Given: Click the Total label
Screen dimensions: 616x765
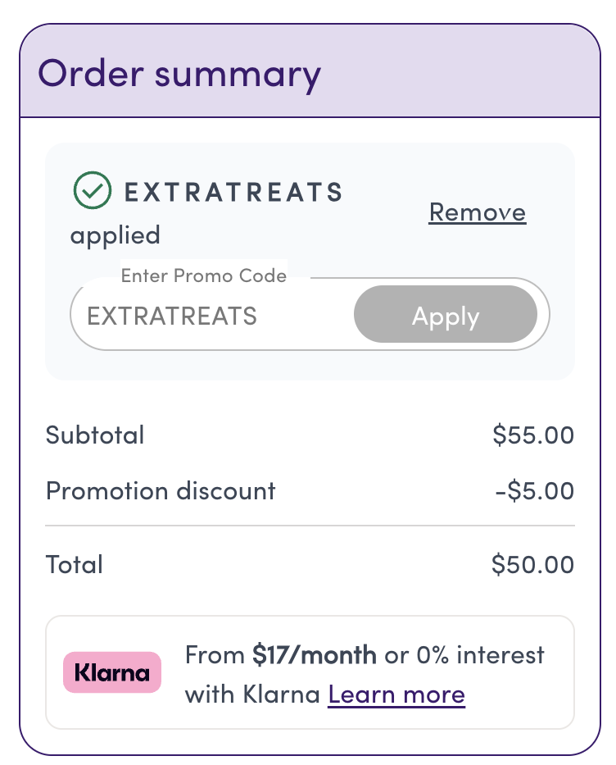Looking at the screenshot, I should 75,564.
